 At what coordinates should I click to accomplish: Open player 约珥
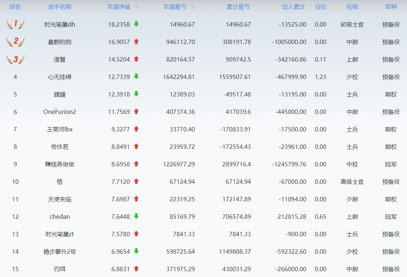(x=60, y=269)
